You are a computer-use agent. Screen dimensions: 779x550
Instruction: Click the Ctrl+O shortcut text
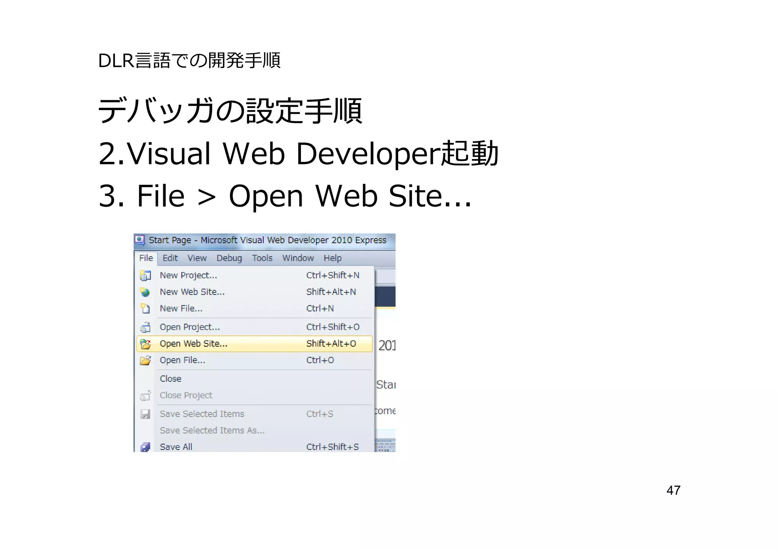click(x=320, y=360)
